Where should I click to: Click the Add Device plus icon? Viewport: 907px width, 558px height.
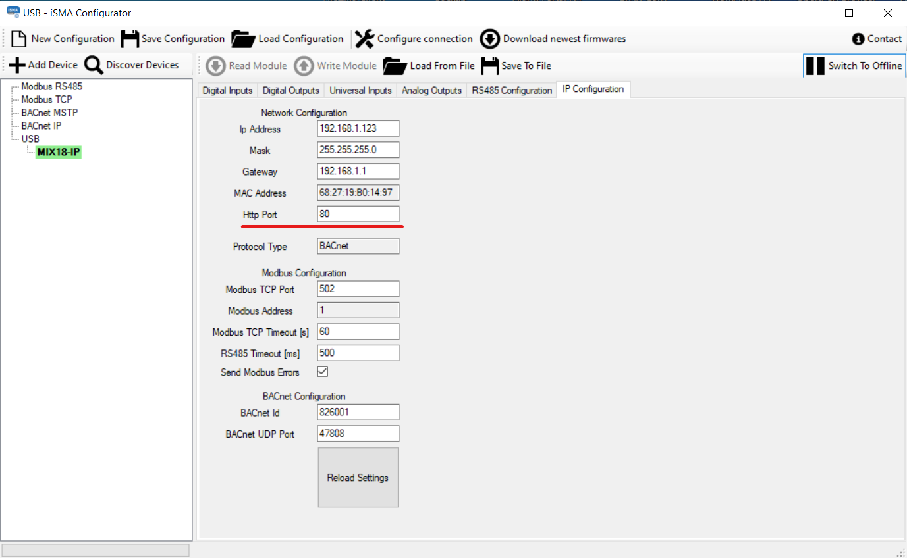point(17,65)
